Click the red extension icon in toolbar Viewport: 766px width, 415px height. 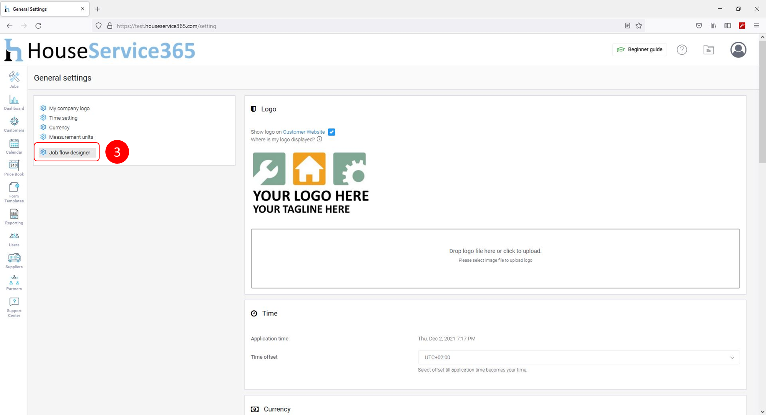coord(742,26)
